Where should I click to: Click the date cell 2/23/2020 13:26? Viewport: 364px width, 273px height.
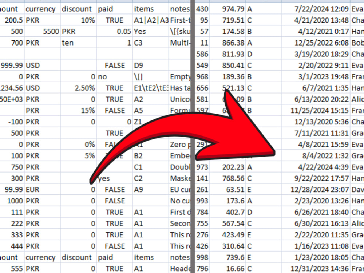(x=316, y=201)
